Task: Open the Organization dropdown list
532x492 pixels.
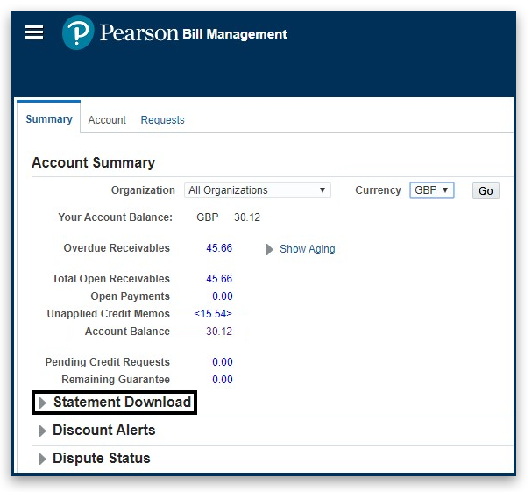Action: 257,190
